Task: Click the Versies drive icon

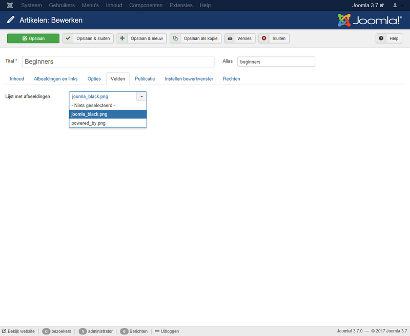Action: [230, 38]
